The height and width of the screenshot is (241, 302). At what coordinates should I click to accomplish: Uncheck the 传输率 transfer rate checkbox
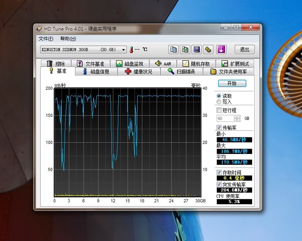[219, 128]
